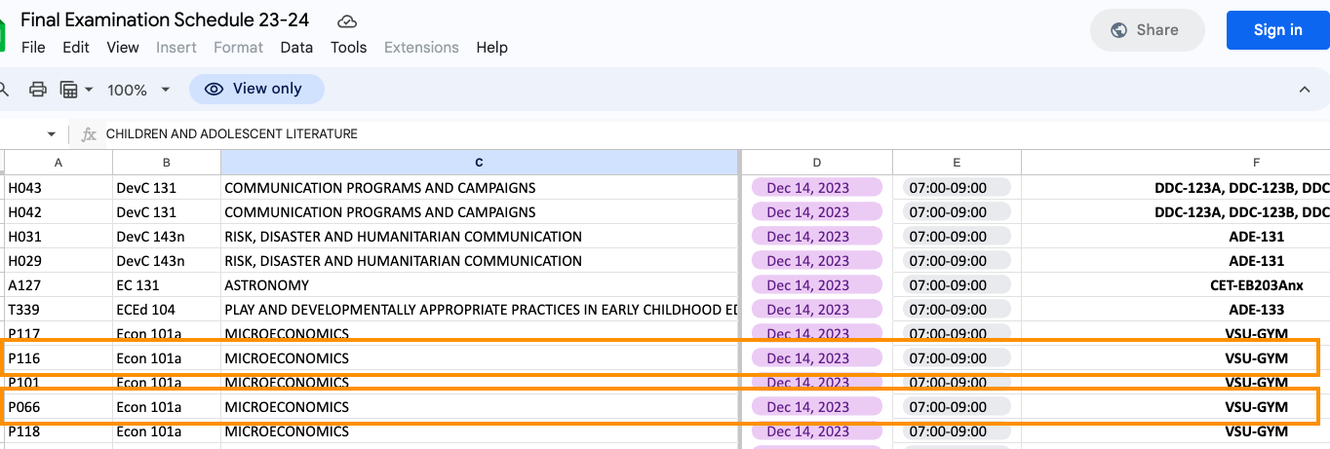This screenshot has height=449, width=1330.
Task: Open the Help menu
Action: tap(491, 48)
